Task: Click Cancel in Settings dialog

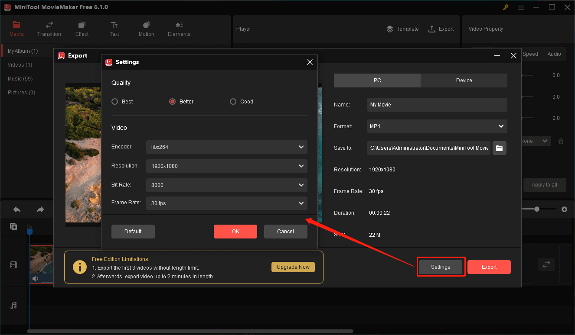Action: pos(286,232)
